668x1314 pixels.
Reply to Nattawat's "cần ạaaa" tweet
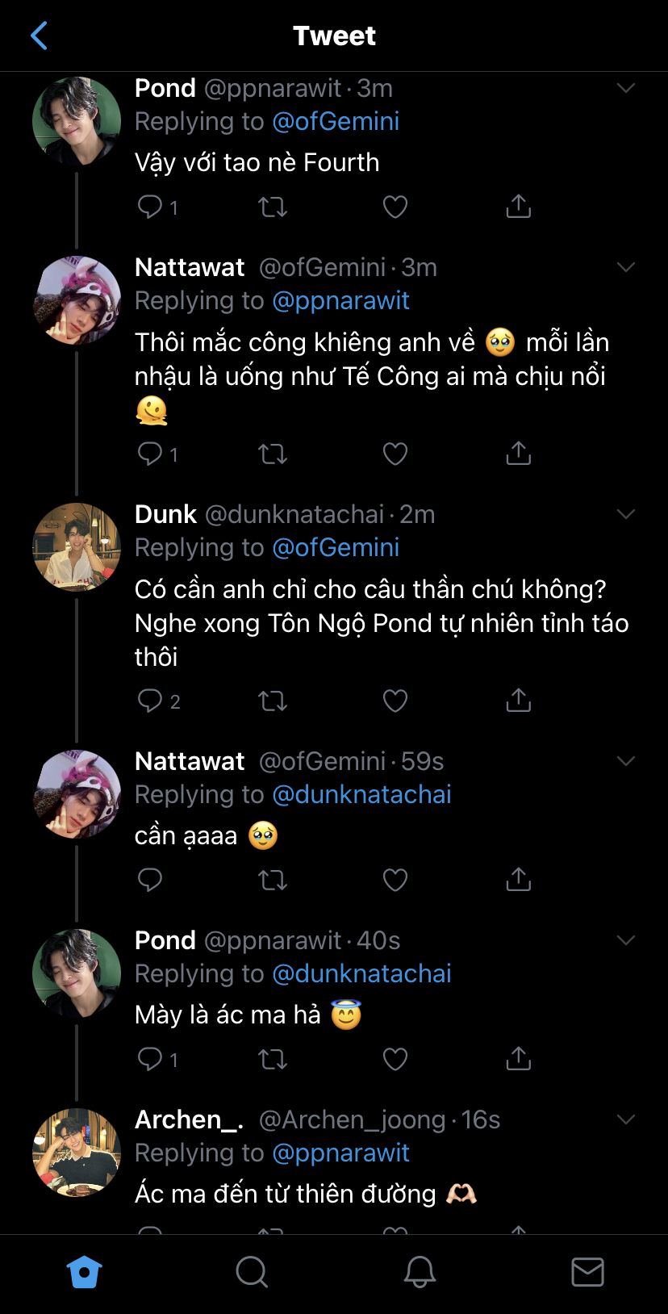[150, 879]
